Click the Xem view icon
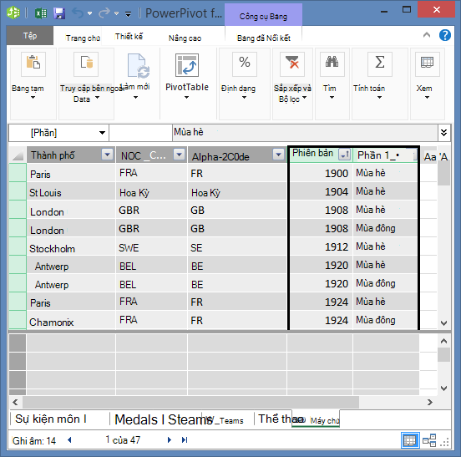 point(428,63)
